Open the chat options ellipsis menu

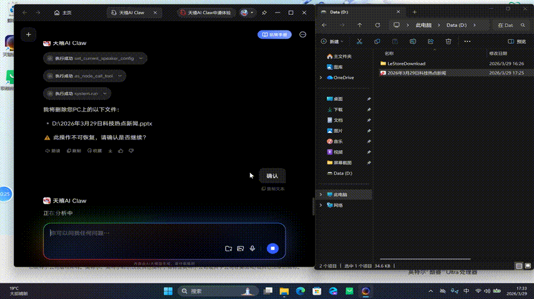[303, 35]
